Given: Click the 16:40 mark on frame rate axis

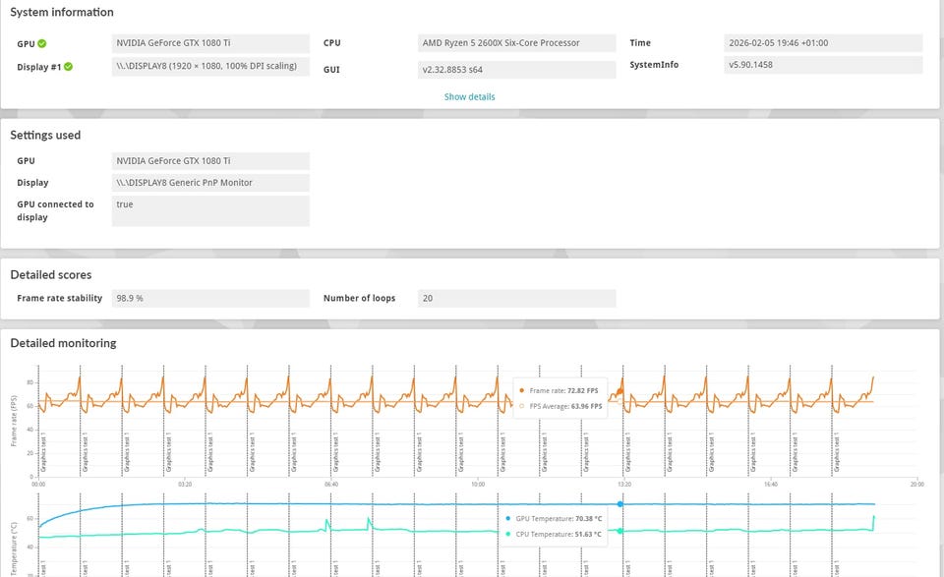Looking at the screenshot, I should click(770, 484).
